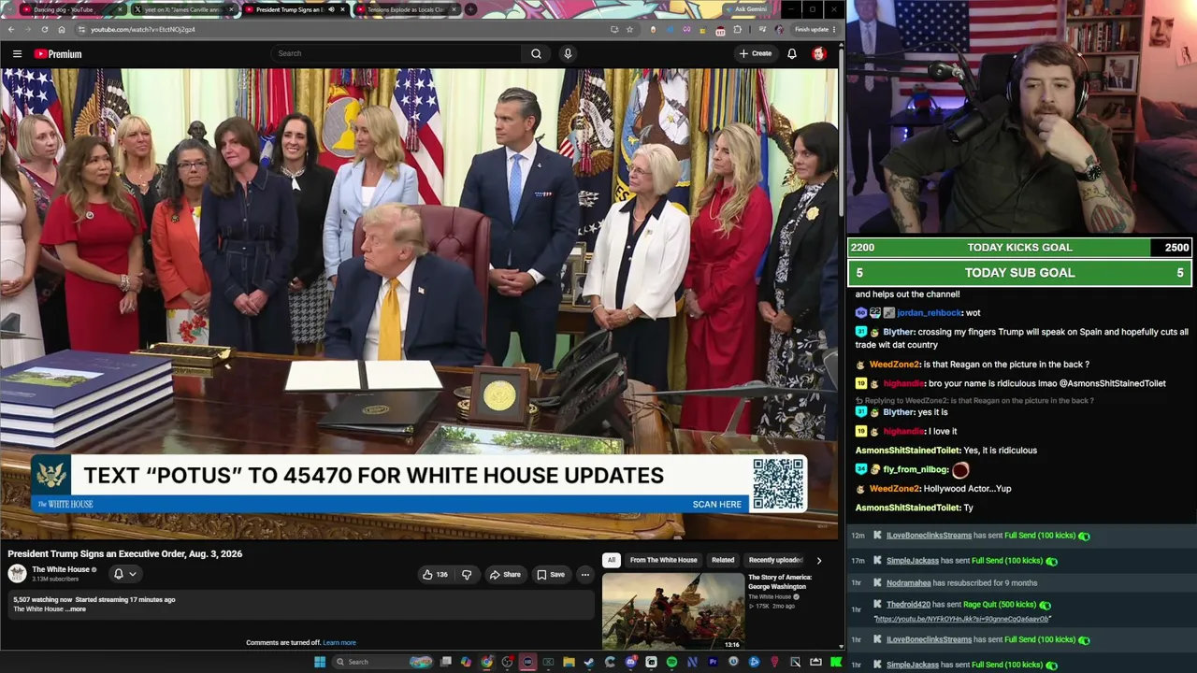1197x673 pixels.
Task: Select the Recently uploaded chip
Action: coord(775,560)
